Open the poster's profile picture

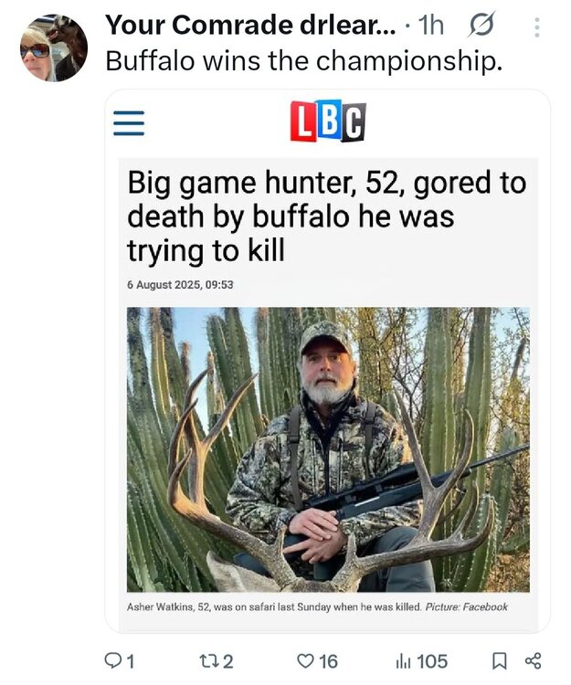pyautogui.click(x=53, y=48)
